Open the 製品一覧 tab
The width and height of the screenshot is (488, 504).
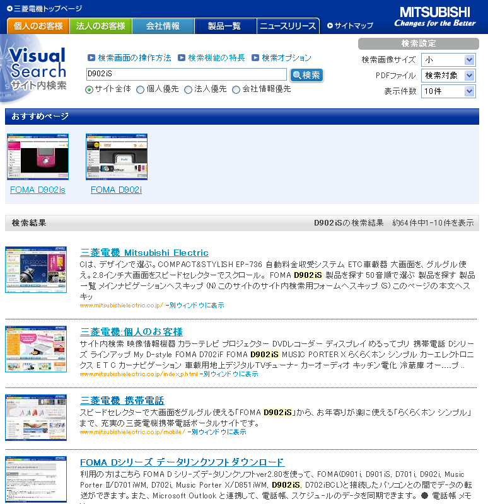pyautogui.click(x=225, y=26)
